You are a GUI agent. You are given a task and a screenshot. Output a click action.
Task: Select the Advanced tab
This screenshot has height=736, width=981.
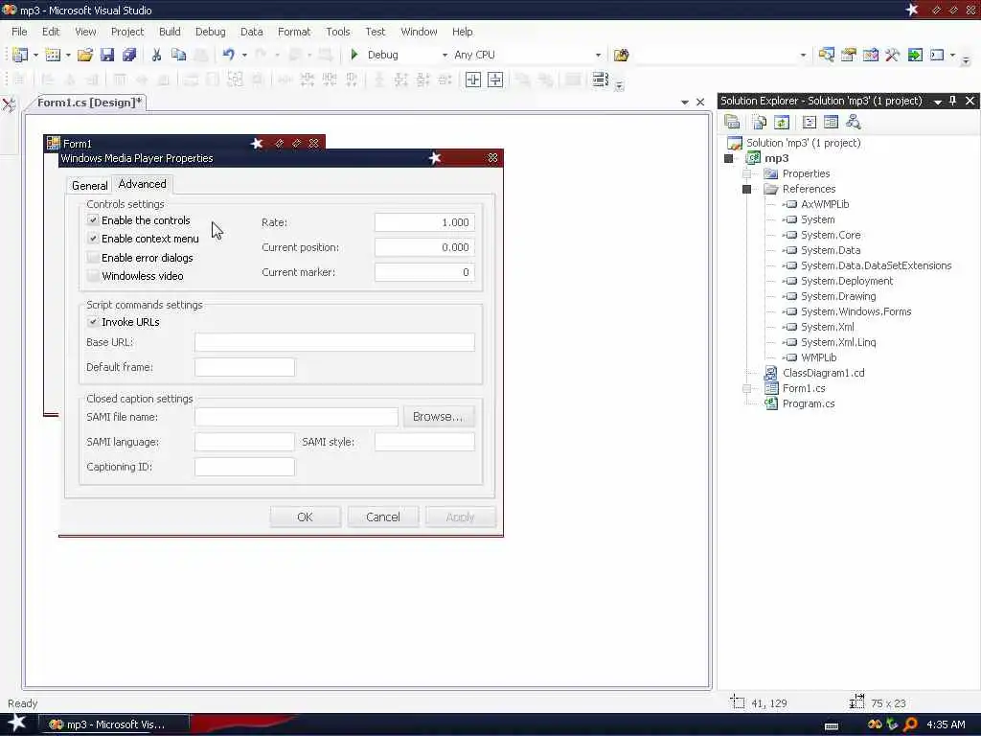point(142,184)
